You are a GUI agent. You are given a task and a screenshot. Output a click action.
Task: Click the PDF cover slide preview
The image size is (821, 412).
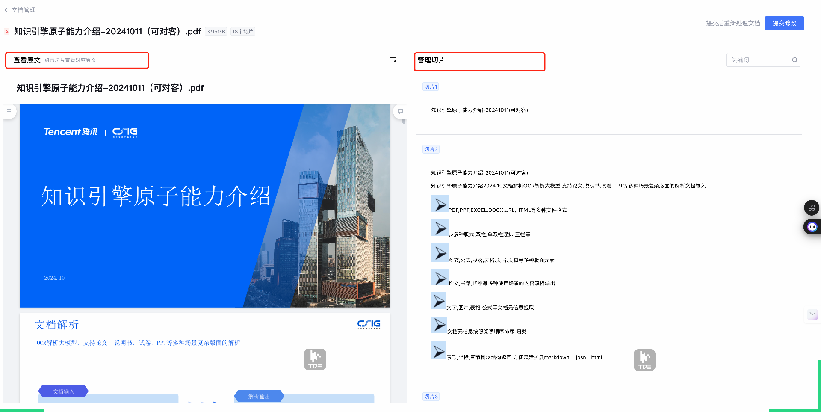204,205
